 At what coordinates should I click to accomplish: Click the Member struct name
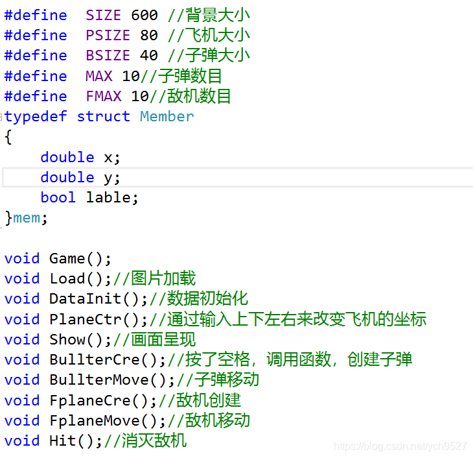pos(167,117)
